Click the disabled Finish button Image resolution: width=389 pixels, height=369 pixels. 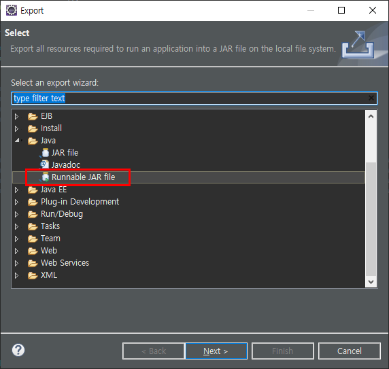click(283, 351)
